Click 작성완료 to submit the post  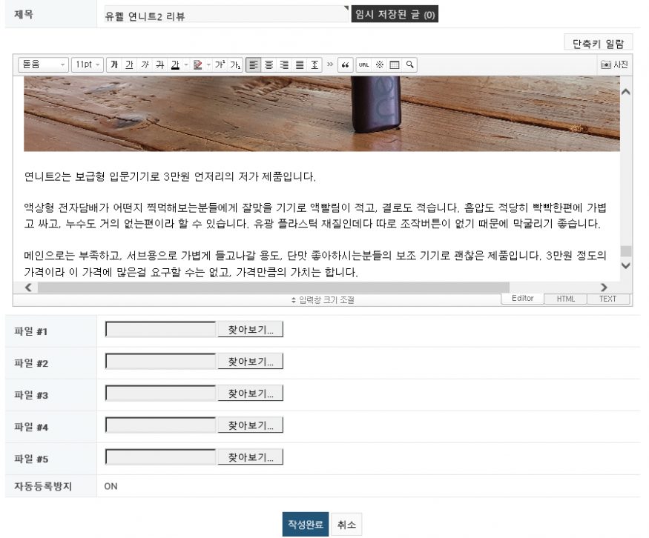point(305,525)
